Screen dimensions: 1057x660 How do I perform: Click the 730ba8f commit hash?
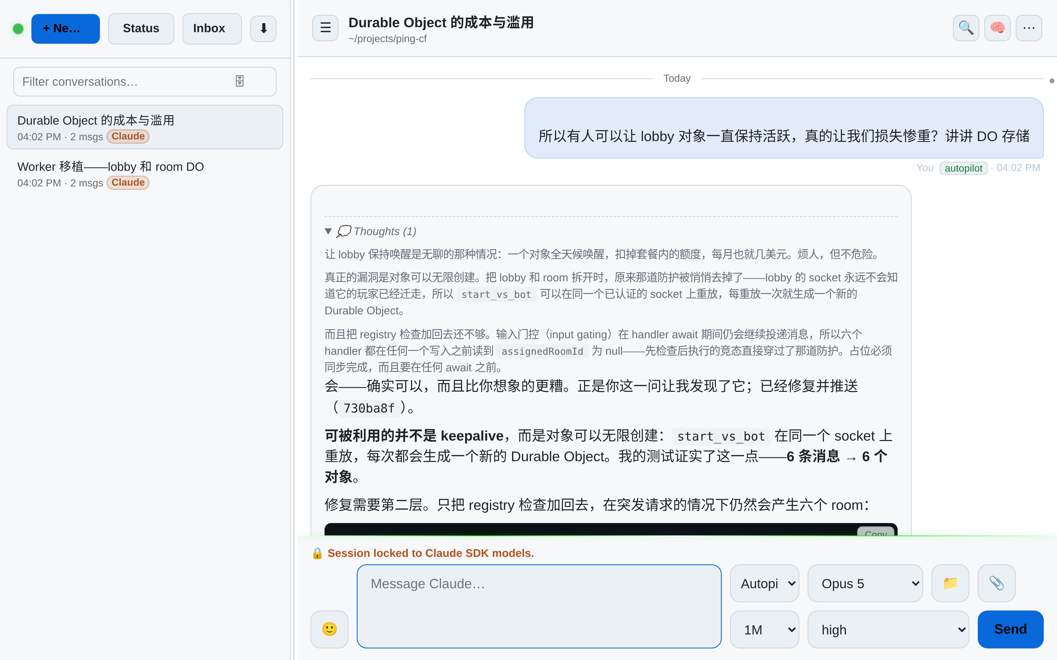[x=369, y=408]
